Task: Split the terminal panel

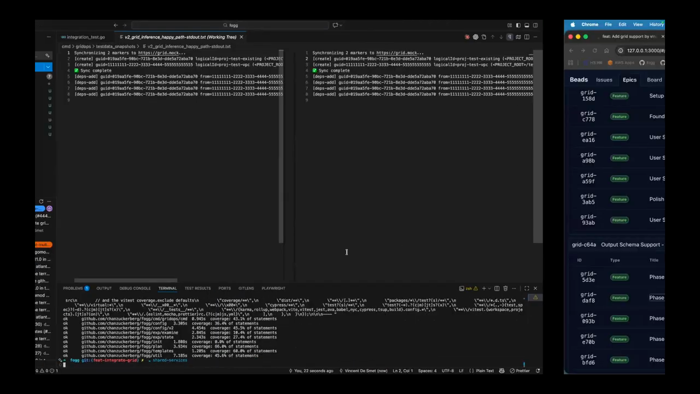Action: coord(497,288)
